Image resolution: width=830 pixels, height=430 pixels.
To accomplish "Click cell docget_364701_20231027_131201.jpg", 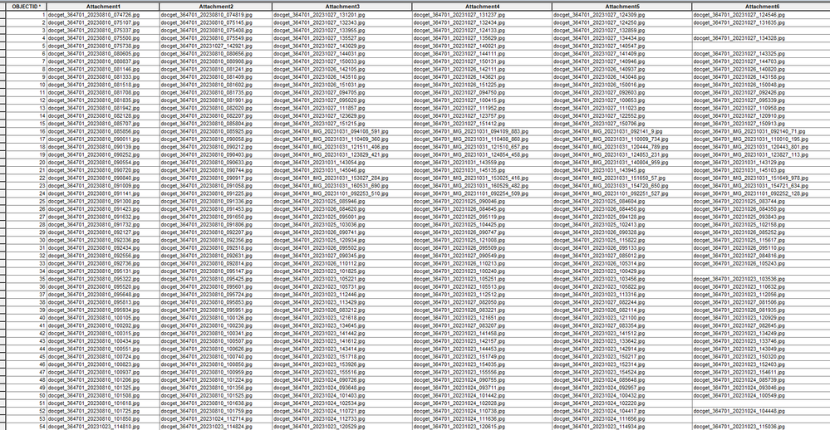I will tap(342, 15).
